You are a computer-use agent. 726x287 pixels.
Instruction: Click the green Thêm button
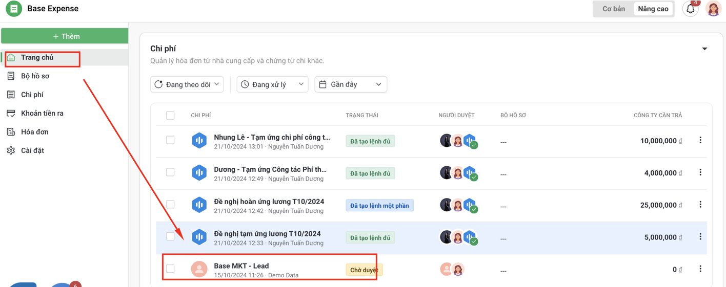(65, 36)
